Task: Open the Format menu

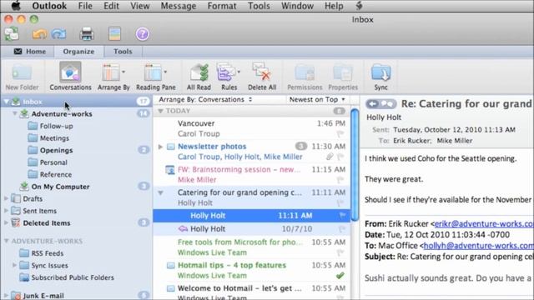Action: (222, 6)
